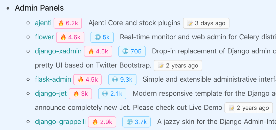Screen dimensions: 276x130
Task: Open the django-jet link
Action: point(51,93)
